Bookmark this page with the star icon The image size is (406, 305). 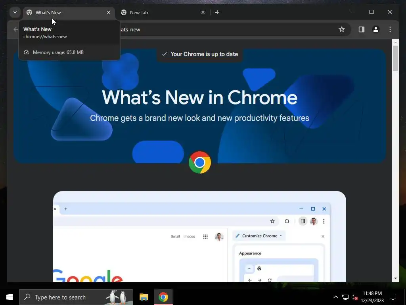coord(342,29)
